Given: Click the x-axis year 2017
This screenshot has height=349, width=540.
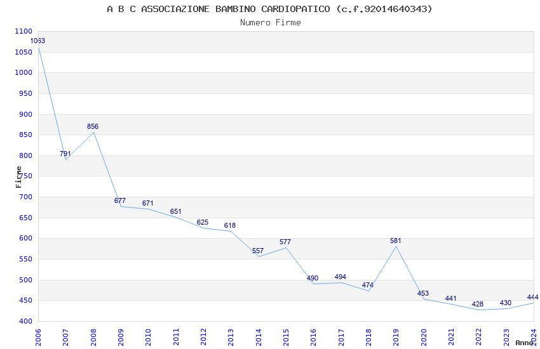Looking at the screenshot, I should pos(341,337).
